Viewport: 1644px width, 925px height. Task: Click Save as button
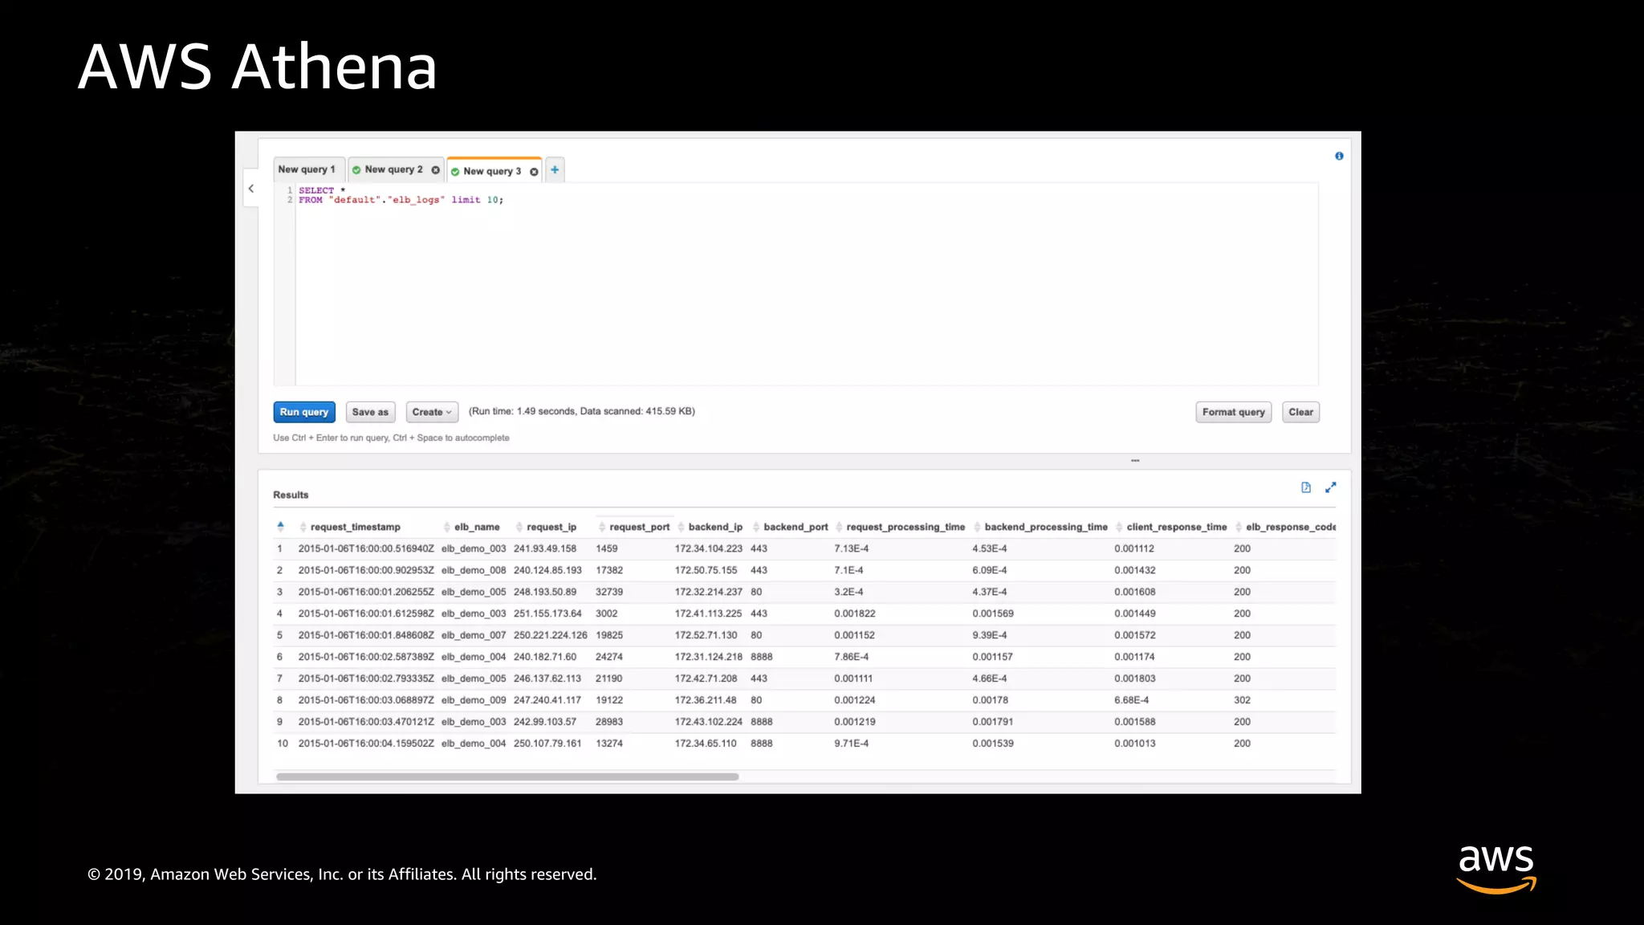370,412
